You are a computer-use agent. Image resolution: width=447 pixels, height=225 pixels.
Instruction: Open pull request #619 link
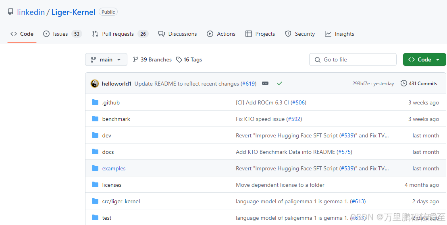click(249, 84)
